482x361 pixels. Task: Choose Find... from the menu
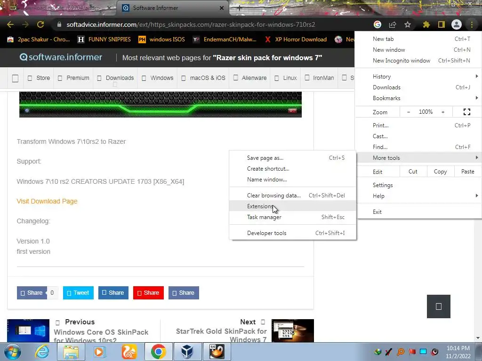(x=418, y=147)
